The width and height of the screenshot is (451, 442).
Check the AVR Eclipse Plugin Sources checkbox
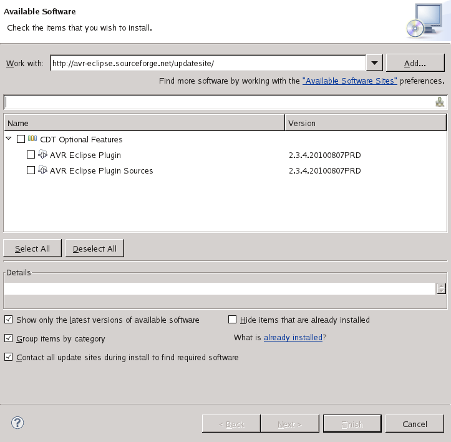pyautogui.click(x=31, y=170)
